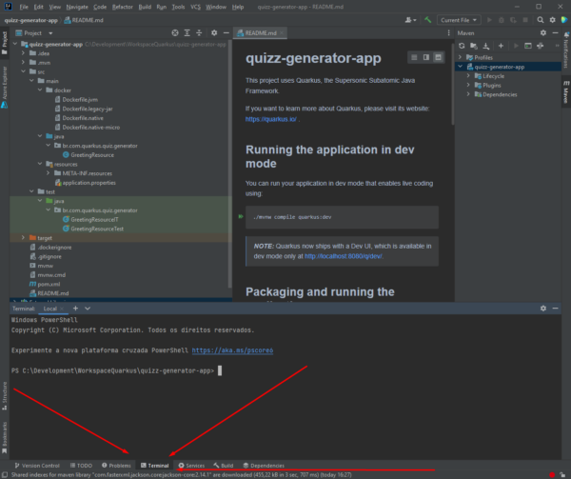Click the README editor vertical scrollbar
Image resolution: width=571 pixels, height=479 pixels.
point(453,84)
